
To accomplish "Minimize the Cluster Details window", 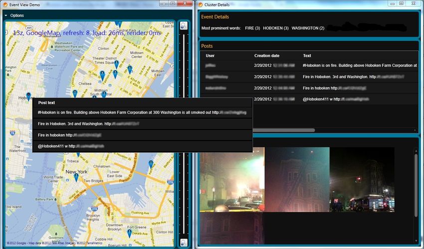I will point(393,3).
